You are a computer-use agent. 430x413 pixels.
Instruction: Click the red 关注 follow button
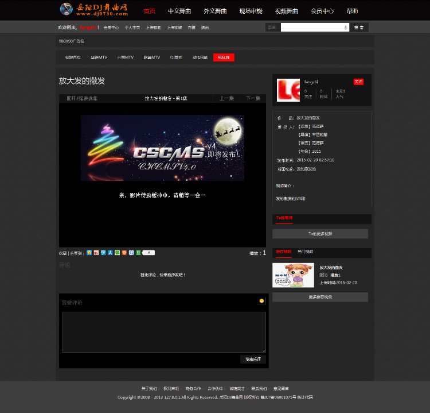(x=358, y=82)
